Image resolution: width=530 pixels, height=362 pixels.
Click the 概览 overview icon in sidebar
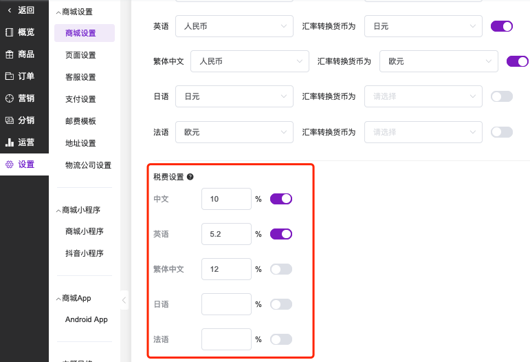coord(10,32)
